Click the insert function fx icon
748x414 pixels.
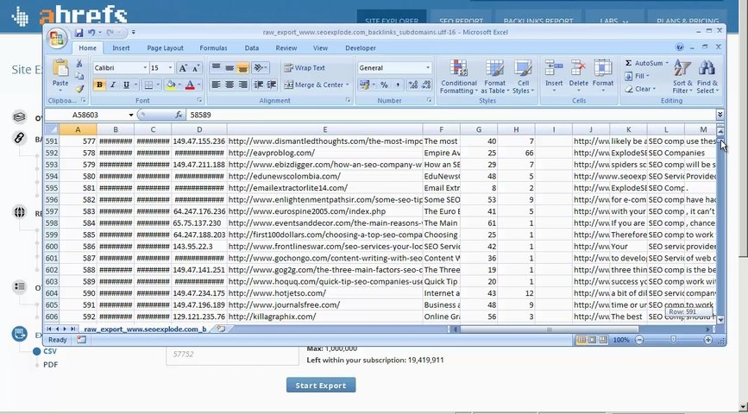(x=179, y=115)
